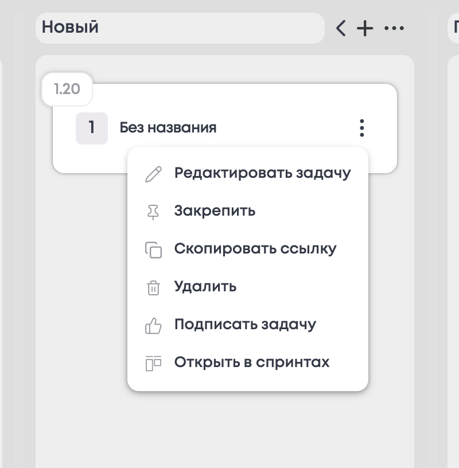
Task: Click the copy icon beside Скопировать ссылку
Action: 153,250
